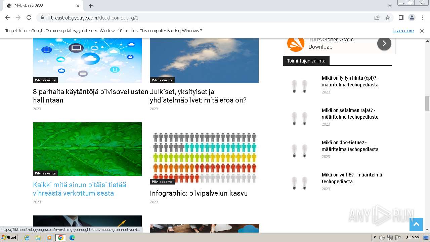
Task: Expand the tab search dropdown arrow
Action: (x=390, y=6)
